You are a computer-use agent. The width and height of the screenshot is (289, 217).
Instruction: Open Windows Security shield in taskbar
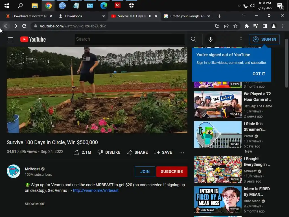click(132, 6)
